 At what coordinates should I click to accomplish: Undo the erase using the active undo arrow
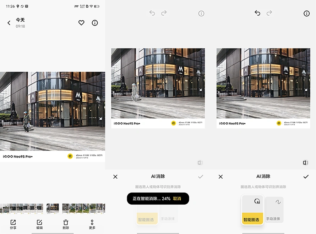coord(257,13)
